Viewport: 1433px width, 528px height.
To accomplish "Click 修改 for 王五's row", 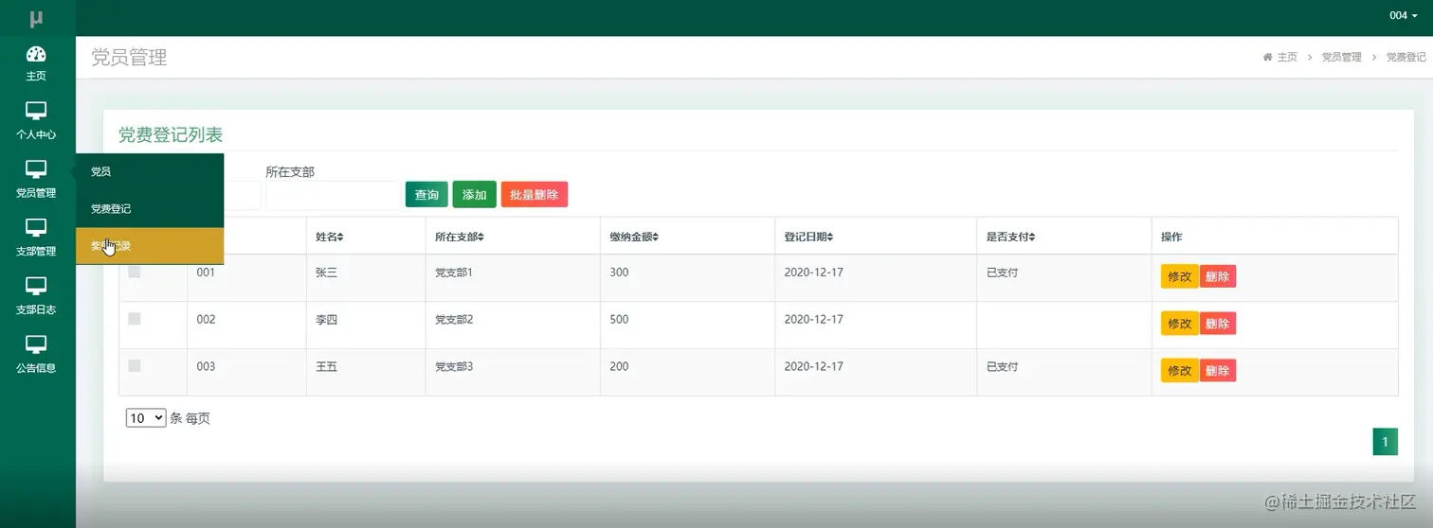I will coord(1180,371).
